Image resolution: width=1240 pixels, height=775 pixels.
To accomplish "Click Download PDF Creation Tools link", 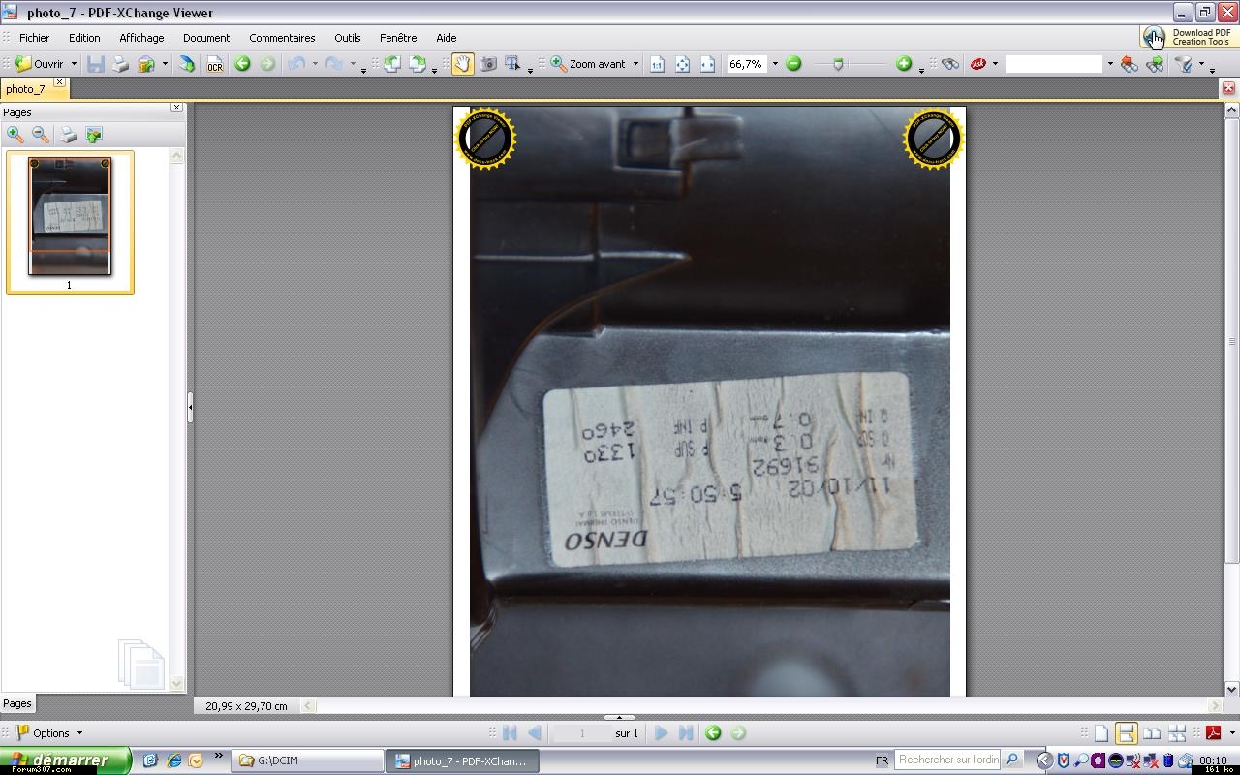I will click(1189, 38).
